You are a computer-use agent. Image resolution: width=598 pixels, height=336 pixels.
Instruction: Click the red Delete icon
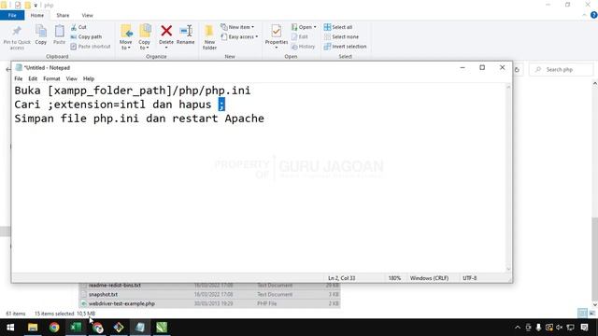(166, 31)
